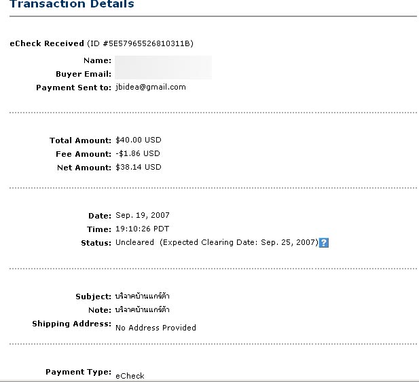Viewport: 419px width, 382px height.
Task: Click the eCheck payment type value
Action: (x=130, y=376)
